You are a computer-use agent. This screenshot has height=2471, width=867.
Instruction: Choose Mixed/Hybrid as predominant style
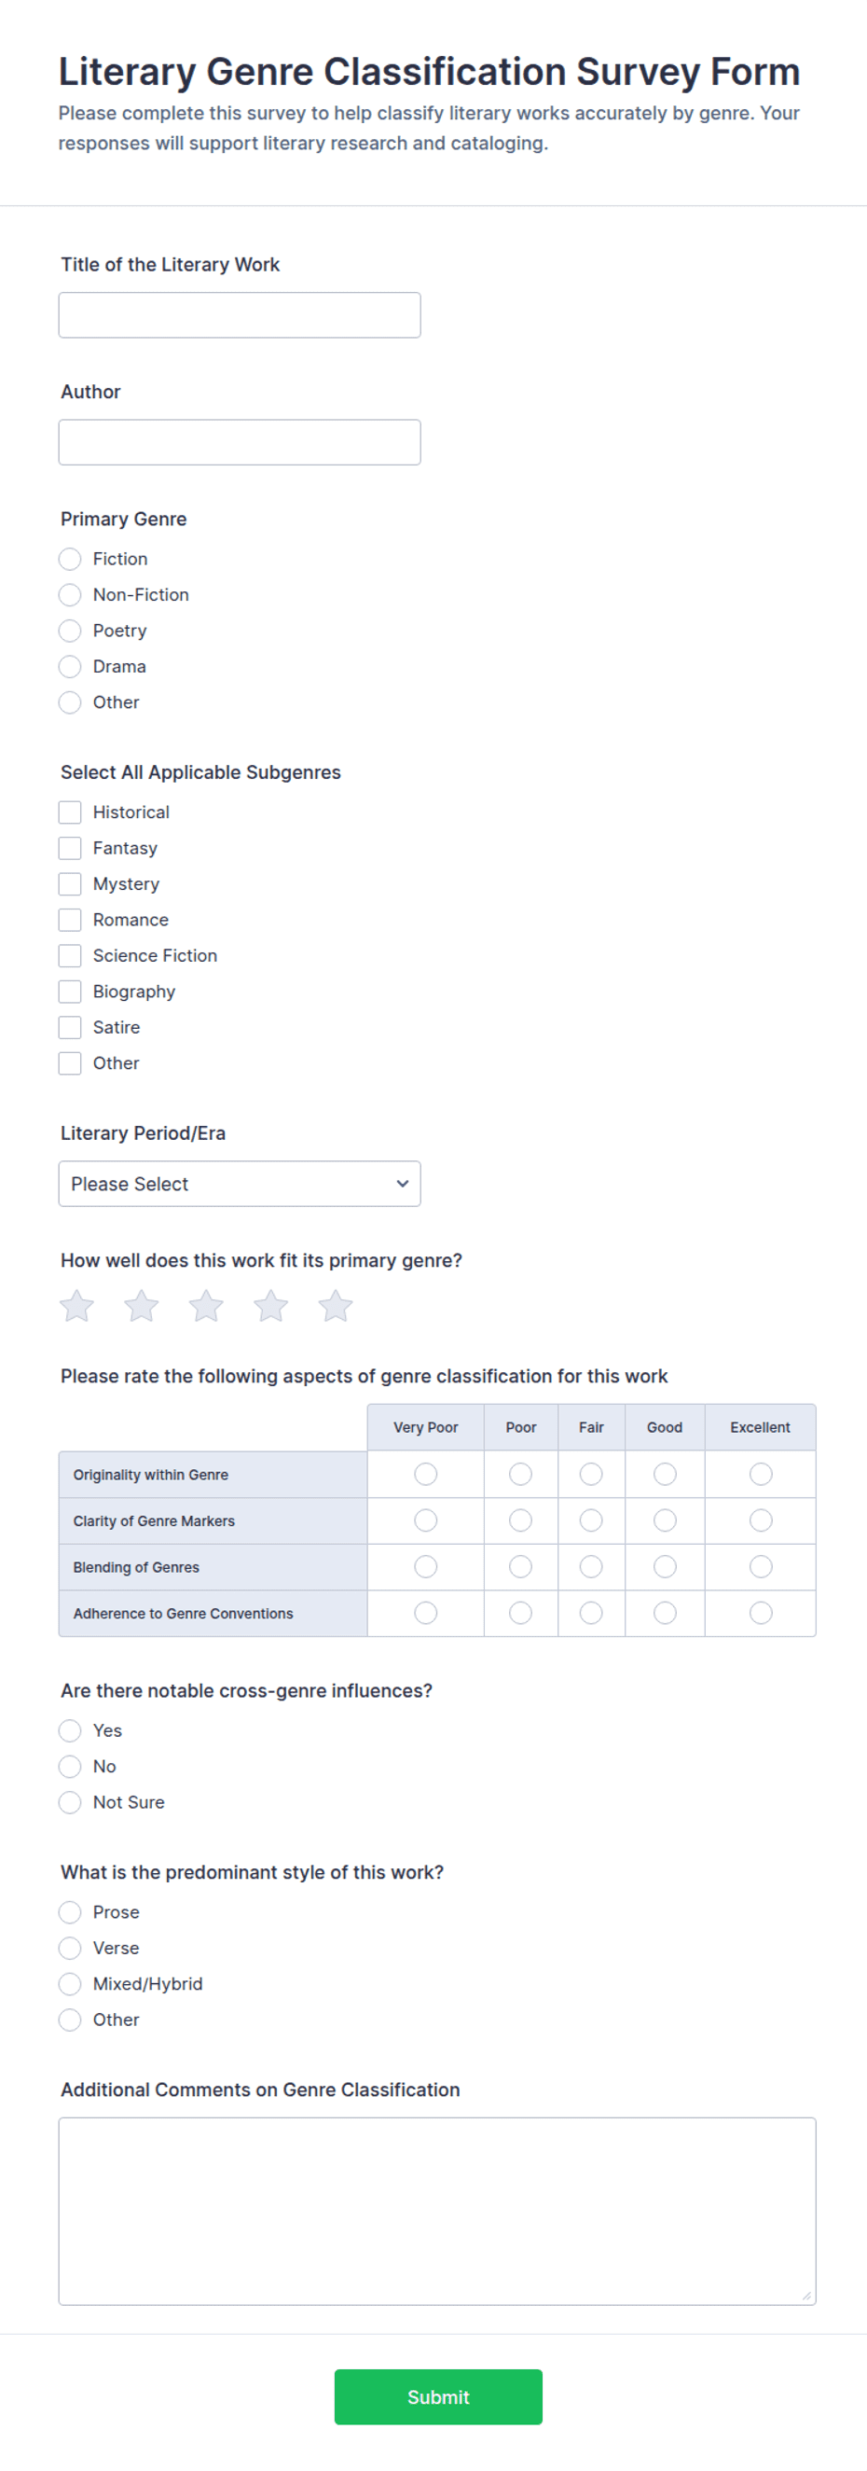pos(70,1984)
